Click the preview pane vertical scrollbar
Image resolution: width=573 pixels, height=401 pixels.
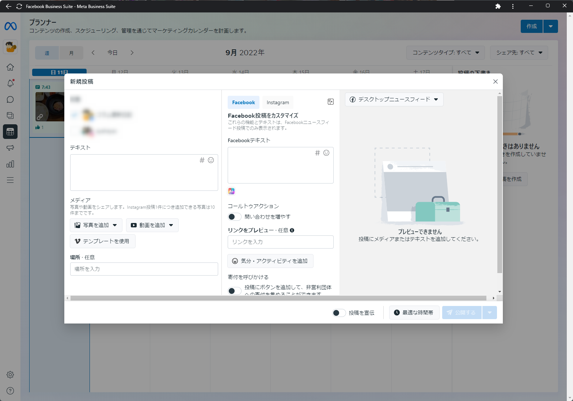500,185
